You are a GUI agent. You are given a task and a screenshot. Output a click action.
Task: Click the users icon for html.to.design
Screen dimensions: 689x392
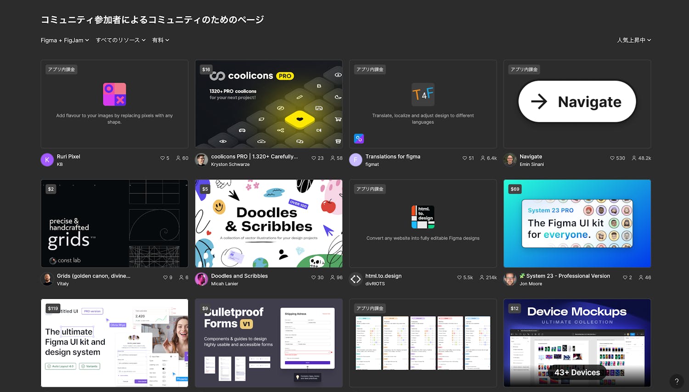click(482, 278)
